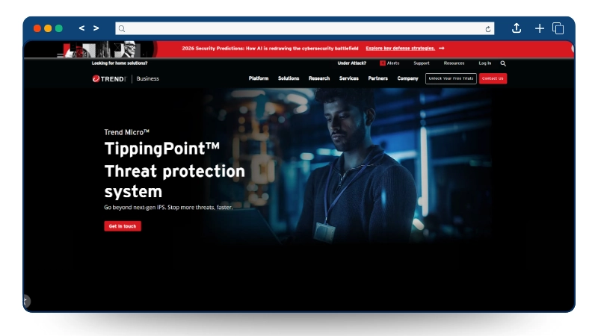This screenshot has width=598, height=336.
Task: Click the Under Attack? link
Action: [351, 63]
